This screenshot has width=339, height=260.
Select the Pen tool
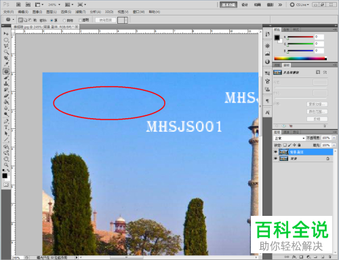coord(6,122)
